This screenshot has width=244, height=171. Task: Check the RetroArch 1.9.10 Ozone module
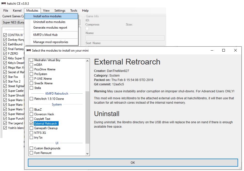(x=32, y=99)
